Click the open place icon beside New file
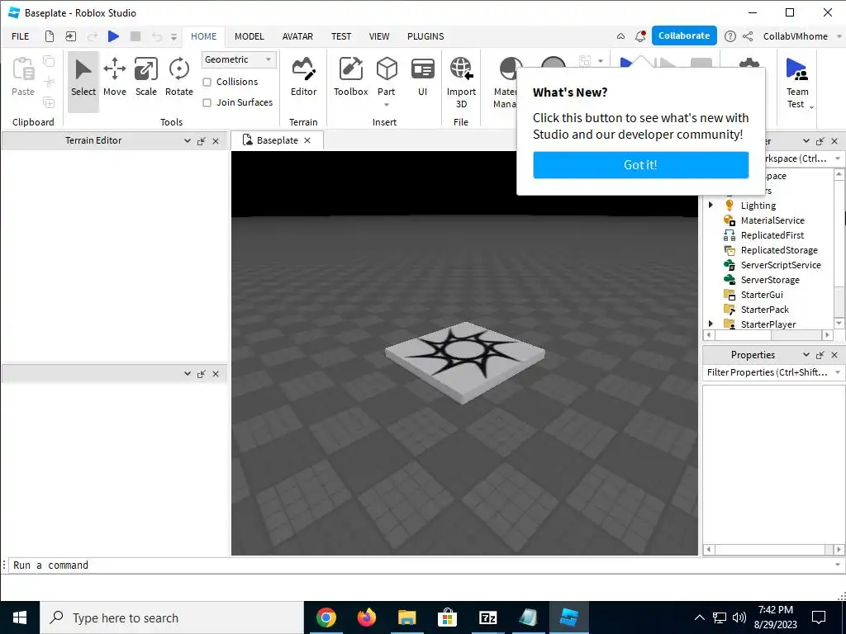Viewport: 846px width, 634px height. coord(71,36)
